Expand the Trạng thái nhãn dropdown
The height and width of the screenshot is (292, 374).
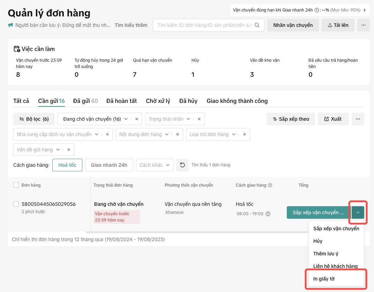click(188, 119)
